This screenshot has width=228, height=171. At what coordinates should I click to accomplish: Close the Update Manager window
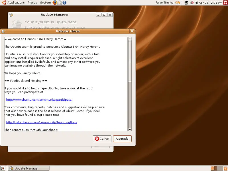coord(110,15)
